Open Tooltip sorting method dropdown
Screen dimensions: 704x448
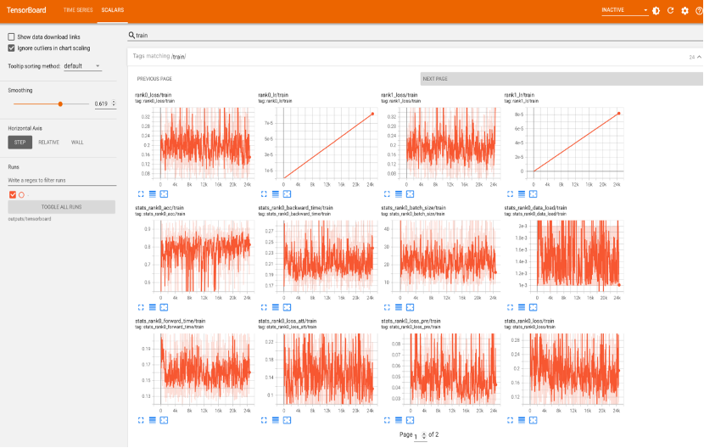click(x=82, y=66)
